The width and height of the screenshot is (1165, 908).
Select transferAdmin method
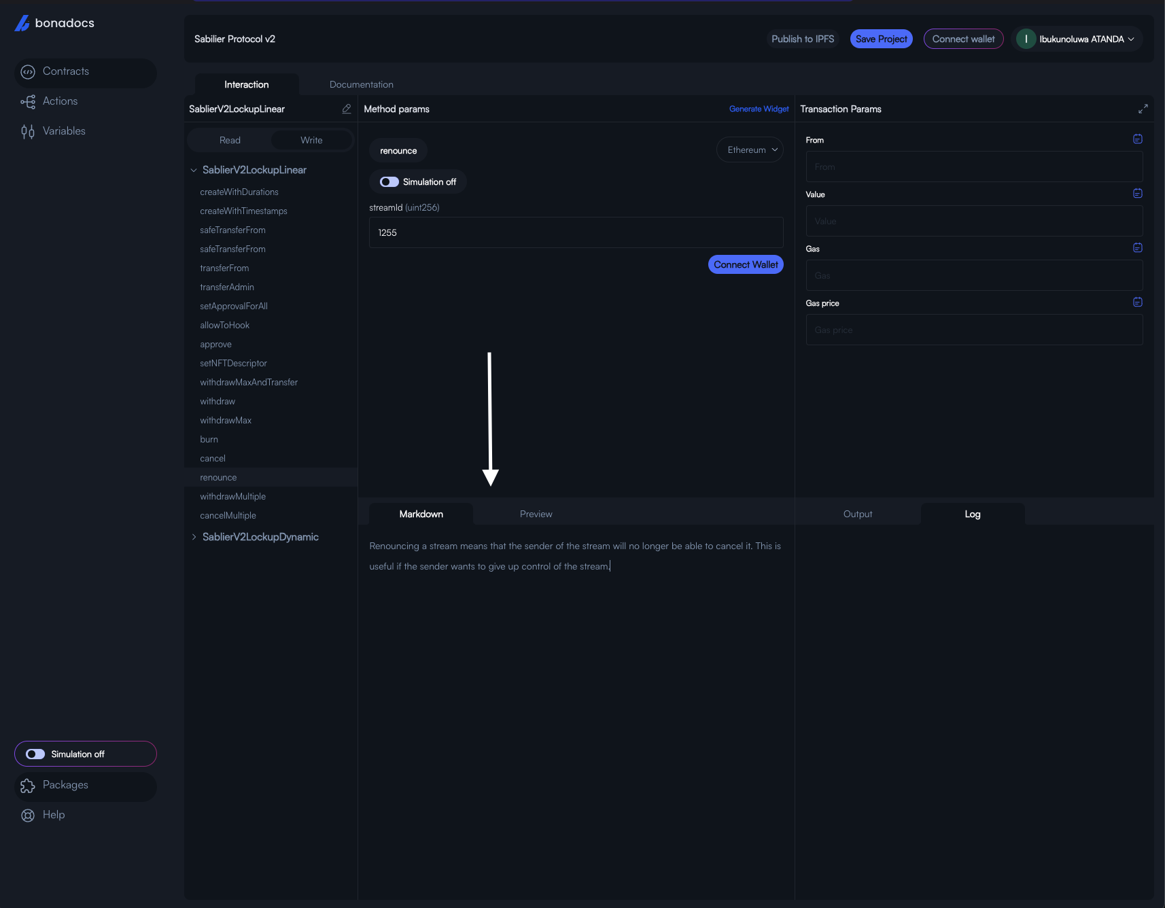tap(227, 287)
